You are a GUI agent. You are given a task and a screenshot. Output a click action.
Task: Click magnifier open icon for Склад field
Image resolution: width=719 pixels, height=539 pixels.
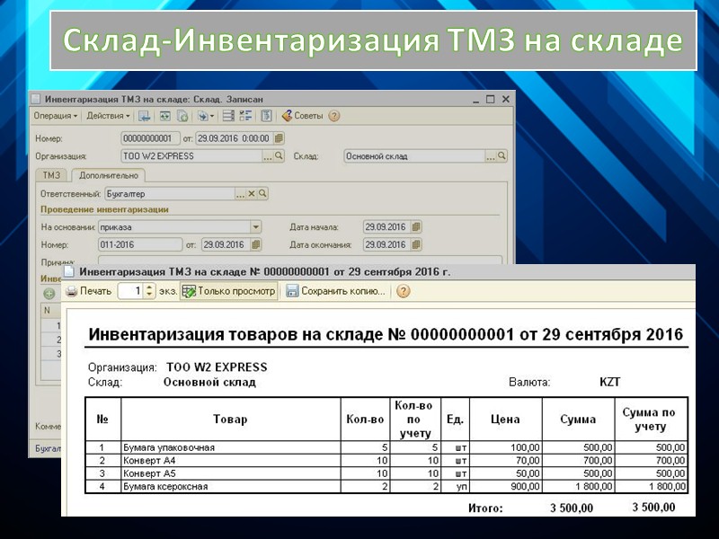502,156
